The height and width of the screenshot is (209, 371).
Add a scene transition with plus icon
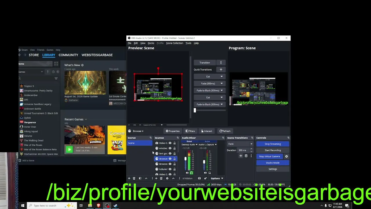click(241, 156)
